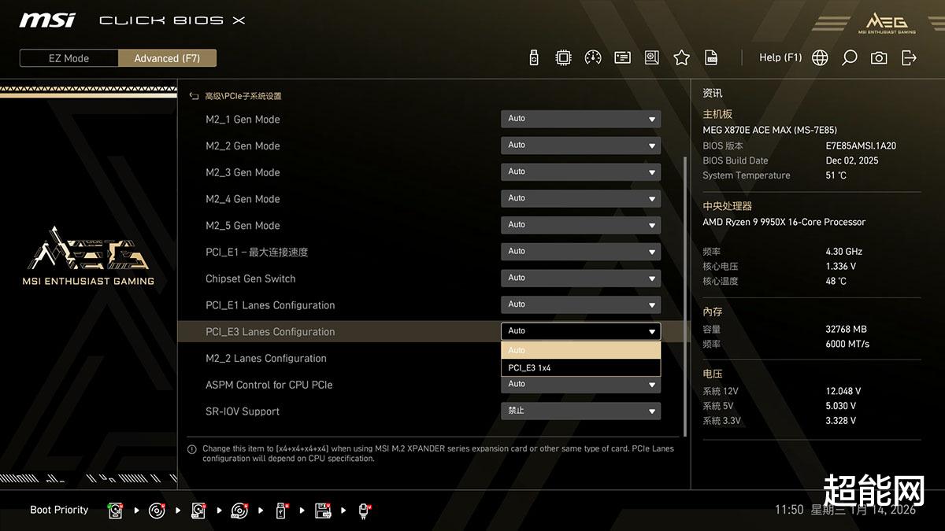Viewport: 945px width, 531px height.
Task: Open M2_2 Gen Mode dropdown
Action: pos(580,146)
